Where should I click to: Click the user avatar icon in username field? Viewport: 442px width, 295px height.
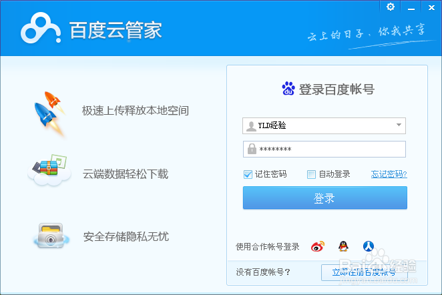(251, 126)
